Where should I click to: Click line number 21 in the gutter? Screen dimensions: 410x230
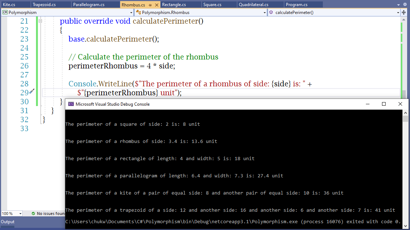point(24,21)
